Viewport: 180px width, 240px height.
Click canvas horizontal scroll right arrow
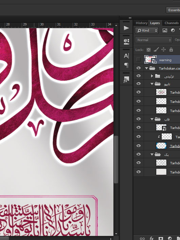(x=111, y=239)
